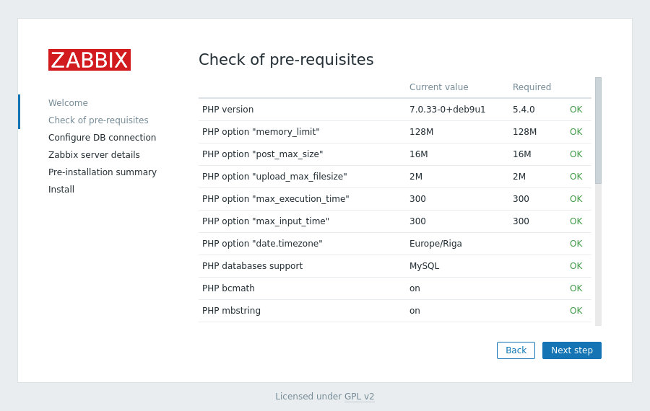Click the scrollbar track below the thumb

click(x=598, y=255)
